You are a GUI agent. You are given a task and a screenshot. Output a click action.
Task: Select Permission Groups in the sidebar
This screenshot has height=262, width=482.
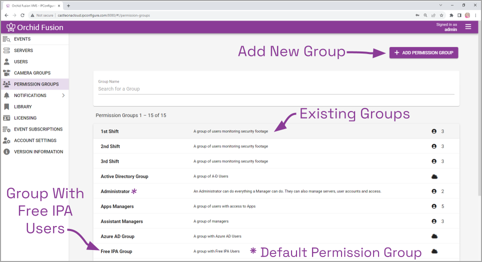(36, 84)
